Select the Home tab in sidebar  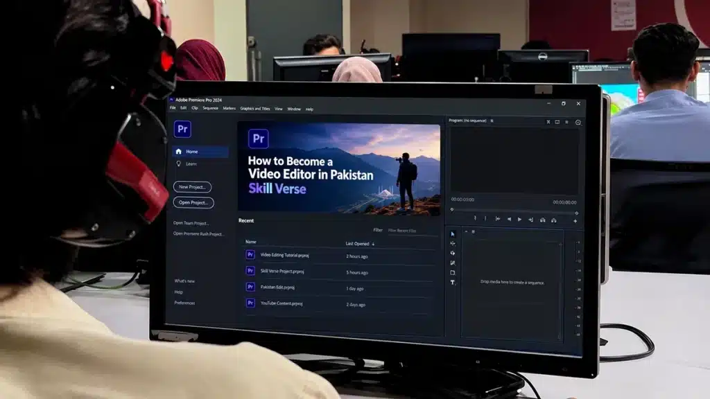(x=200, y=152)
